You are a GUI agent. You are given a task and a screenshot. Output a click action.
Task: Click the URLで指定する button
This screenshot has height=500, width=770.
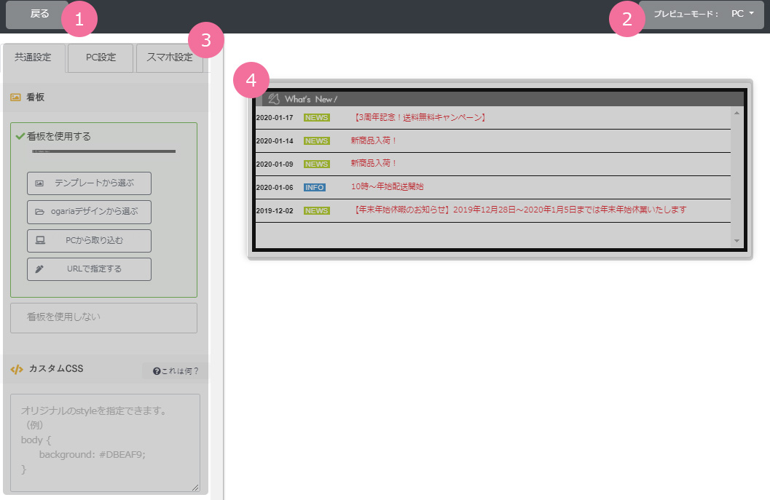(x=89, y=269)
